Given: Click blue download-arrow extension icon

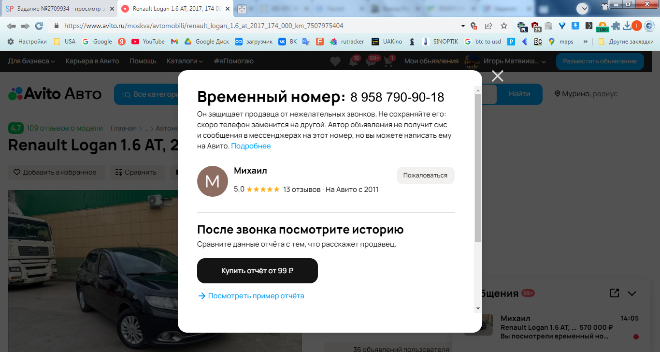Looking at the screenshot, I should [x=575, y=26].
